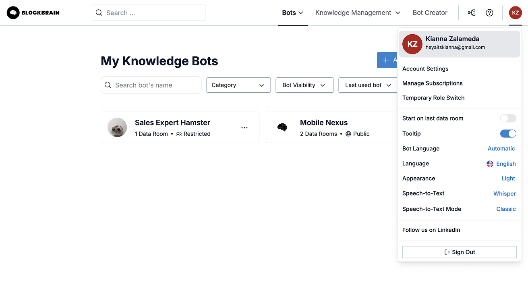
Task: Click the US flag language icon
Action: [490, 164]
